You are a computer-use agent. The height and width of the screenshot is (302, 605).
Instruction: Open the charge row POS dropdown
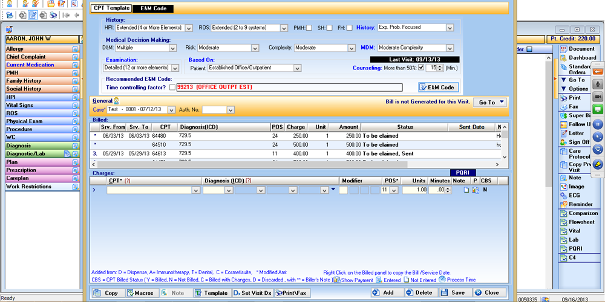394,190
